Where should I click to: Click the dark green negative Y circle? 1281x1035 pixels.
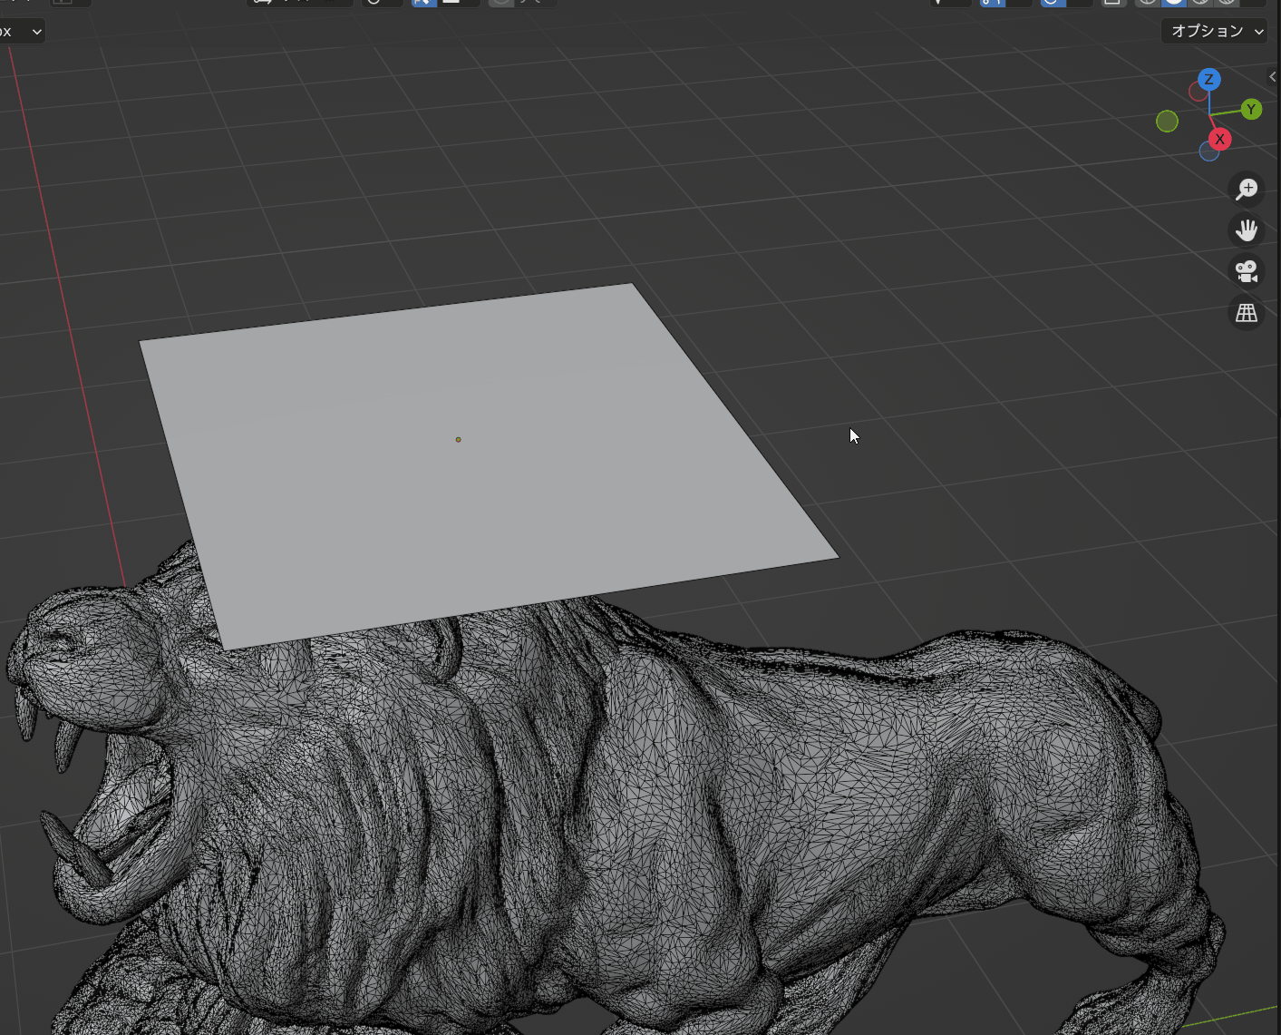click(1167, 121)
